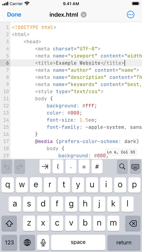Tap the x key
Screen dimensions: 142x252
tap(43, 223)
